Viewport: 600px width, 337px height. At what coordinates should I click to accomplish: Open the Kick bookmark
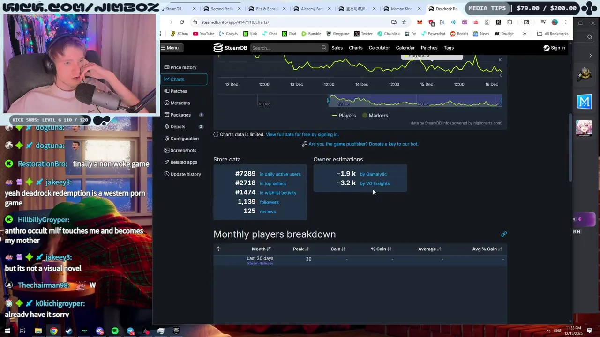[250, 34]
